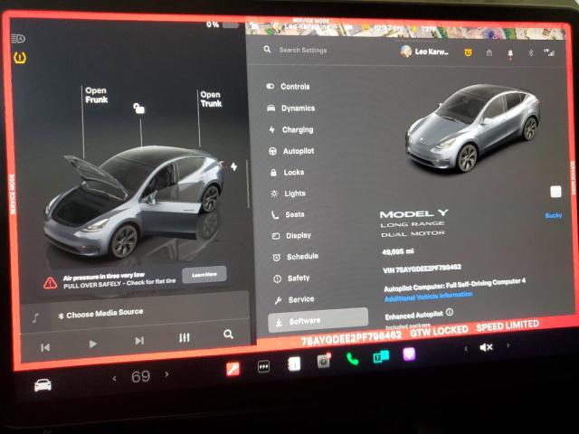Open the notifications bell icon
This screenshot has height=434, width=579.
510,54
